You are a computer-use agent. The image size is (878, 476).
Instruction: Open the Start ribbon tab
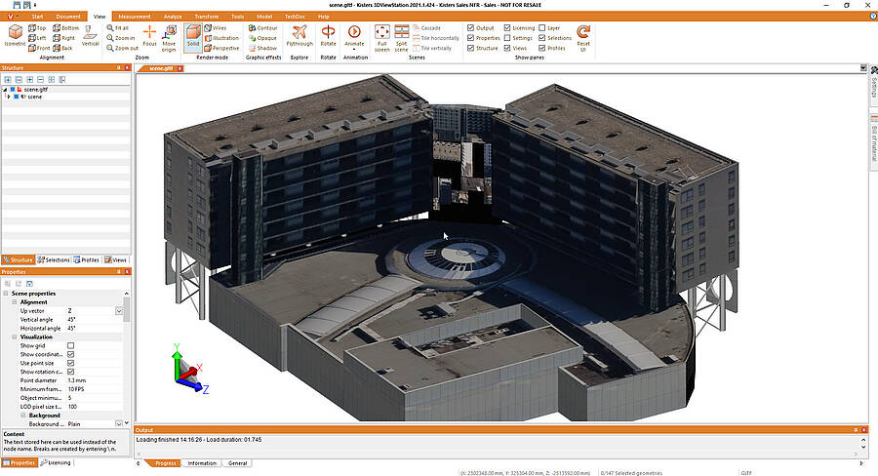[x=37, y=17]
